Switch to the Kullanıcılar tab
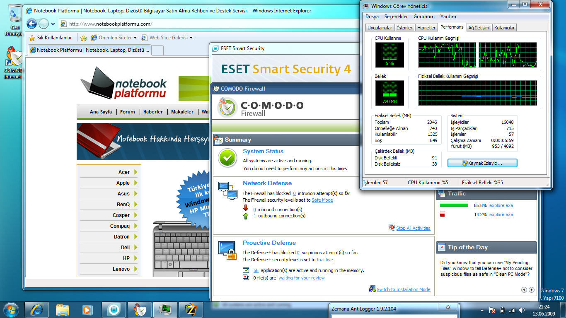 point(504,28)
